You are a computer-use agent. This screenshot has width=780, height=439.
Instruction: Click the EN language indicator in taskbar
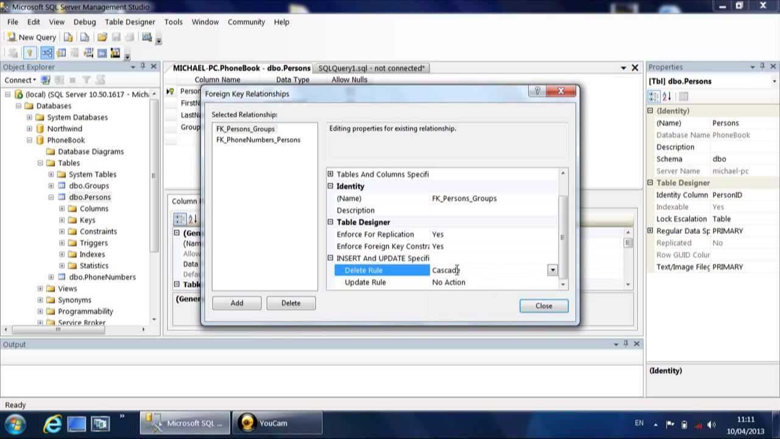tap(639, 423)
